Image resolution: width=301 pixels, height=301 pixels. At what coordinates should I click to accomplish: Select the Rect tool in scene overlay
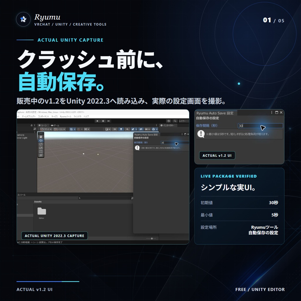pyautogui.click(x=41, y=151)
